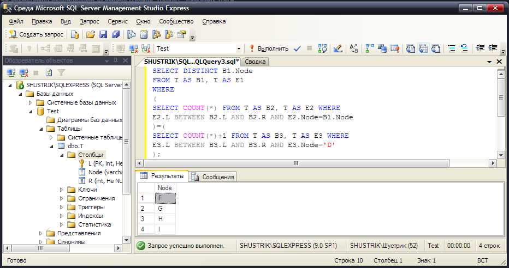The image size is (509, 268).
Task: Open the Registered Servers window icon
Action: point(132,34)
